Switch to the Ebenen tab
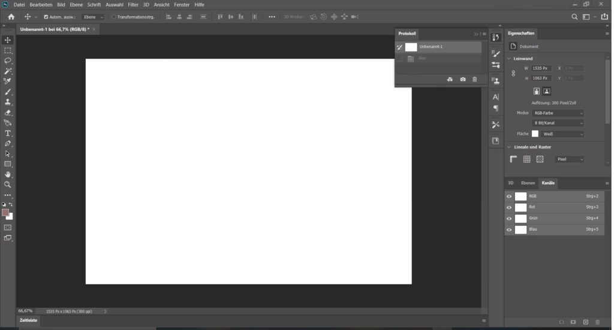Image resolution: width=614 pixels, height=330 pixels. (528, 183)
